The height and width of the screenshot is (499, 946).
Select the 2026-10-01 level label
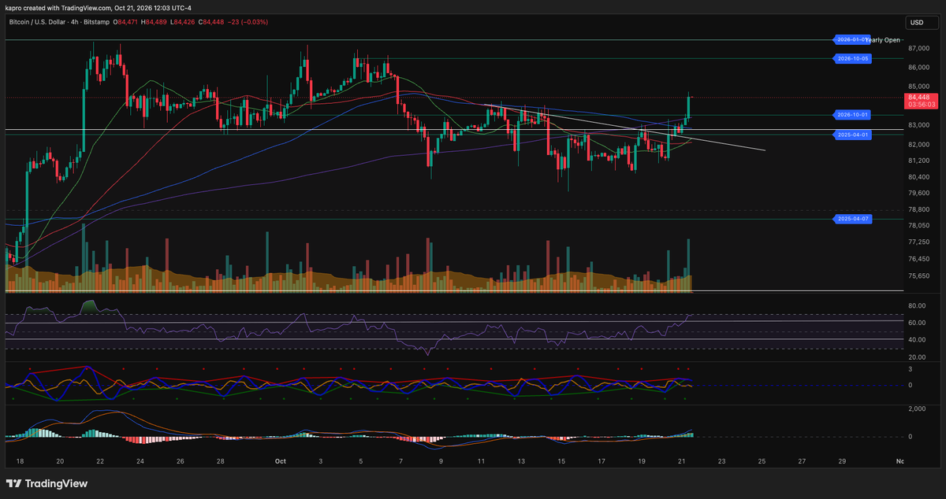click(x=854, y=115)
